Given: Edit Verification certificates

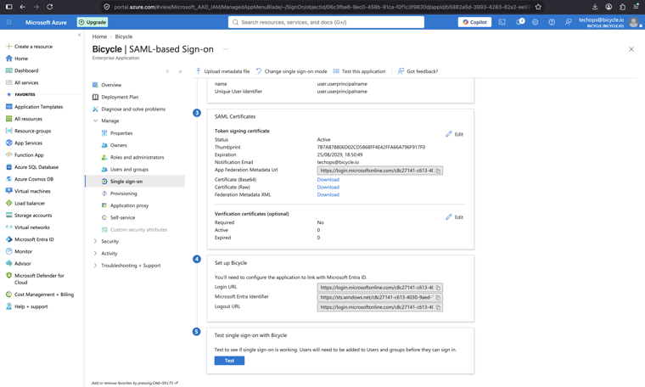Looking at the screenshot, I should (x=455, y=217).
